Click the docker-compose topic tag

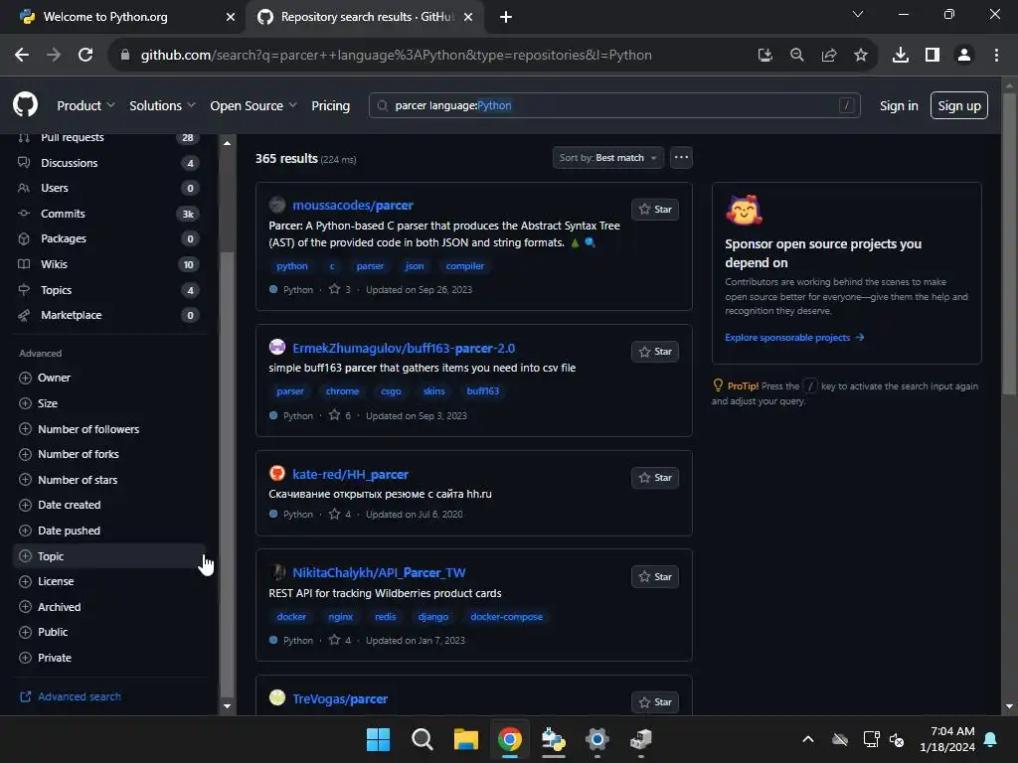506,616
